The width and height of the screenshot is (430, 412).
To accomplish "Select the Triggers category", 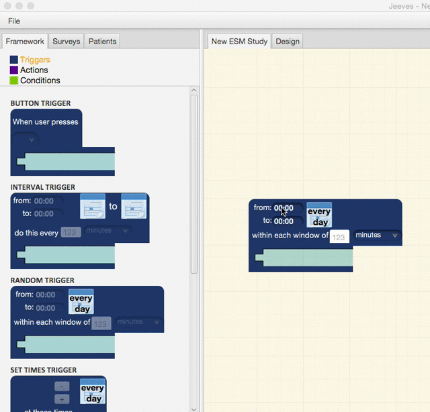I will coord(35,60).
